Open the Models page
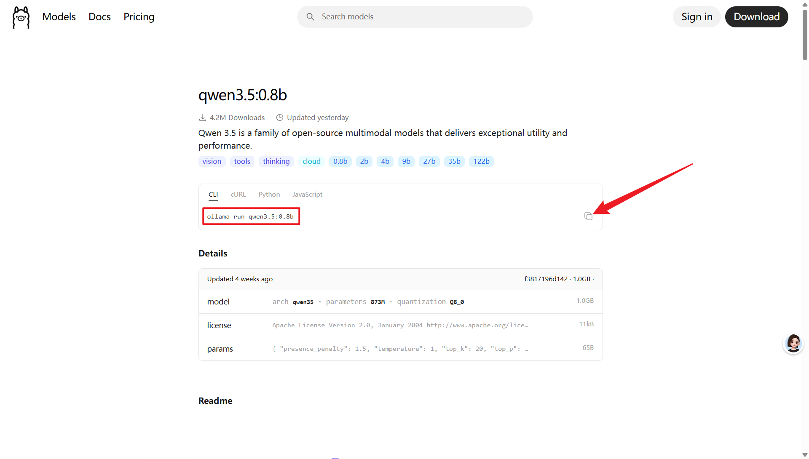 tap(59, 17)
